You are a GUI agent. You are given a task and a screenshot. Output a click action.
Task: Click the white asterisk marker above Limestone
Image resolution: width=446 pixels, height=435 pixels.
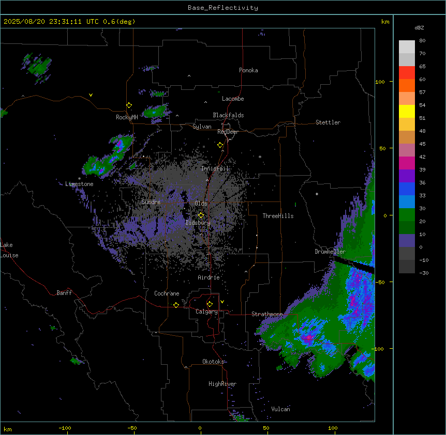[x=79, y=179]
